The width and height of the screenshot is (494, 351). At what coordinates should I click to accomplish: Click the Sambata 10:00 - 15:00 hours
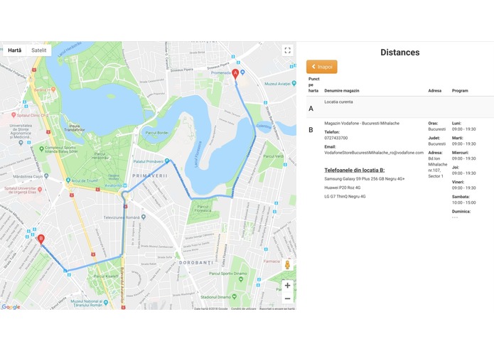463,202
